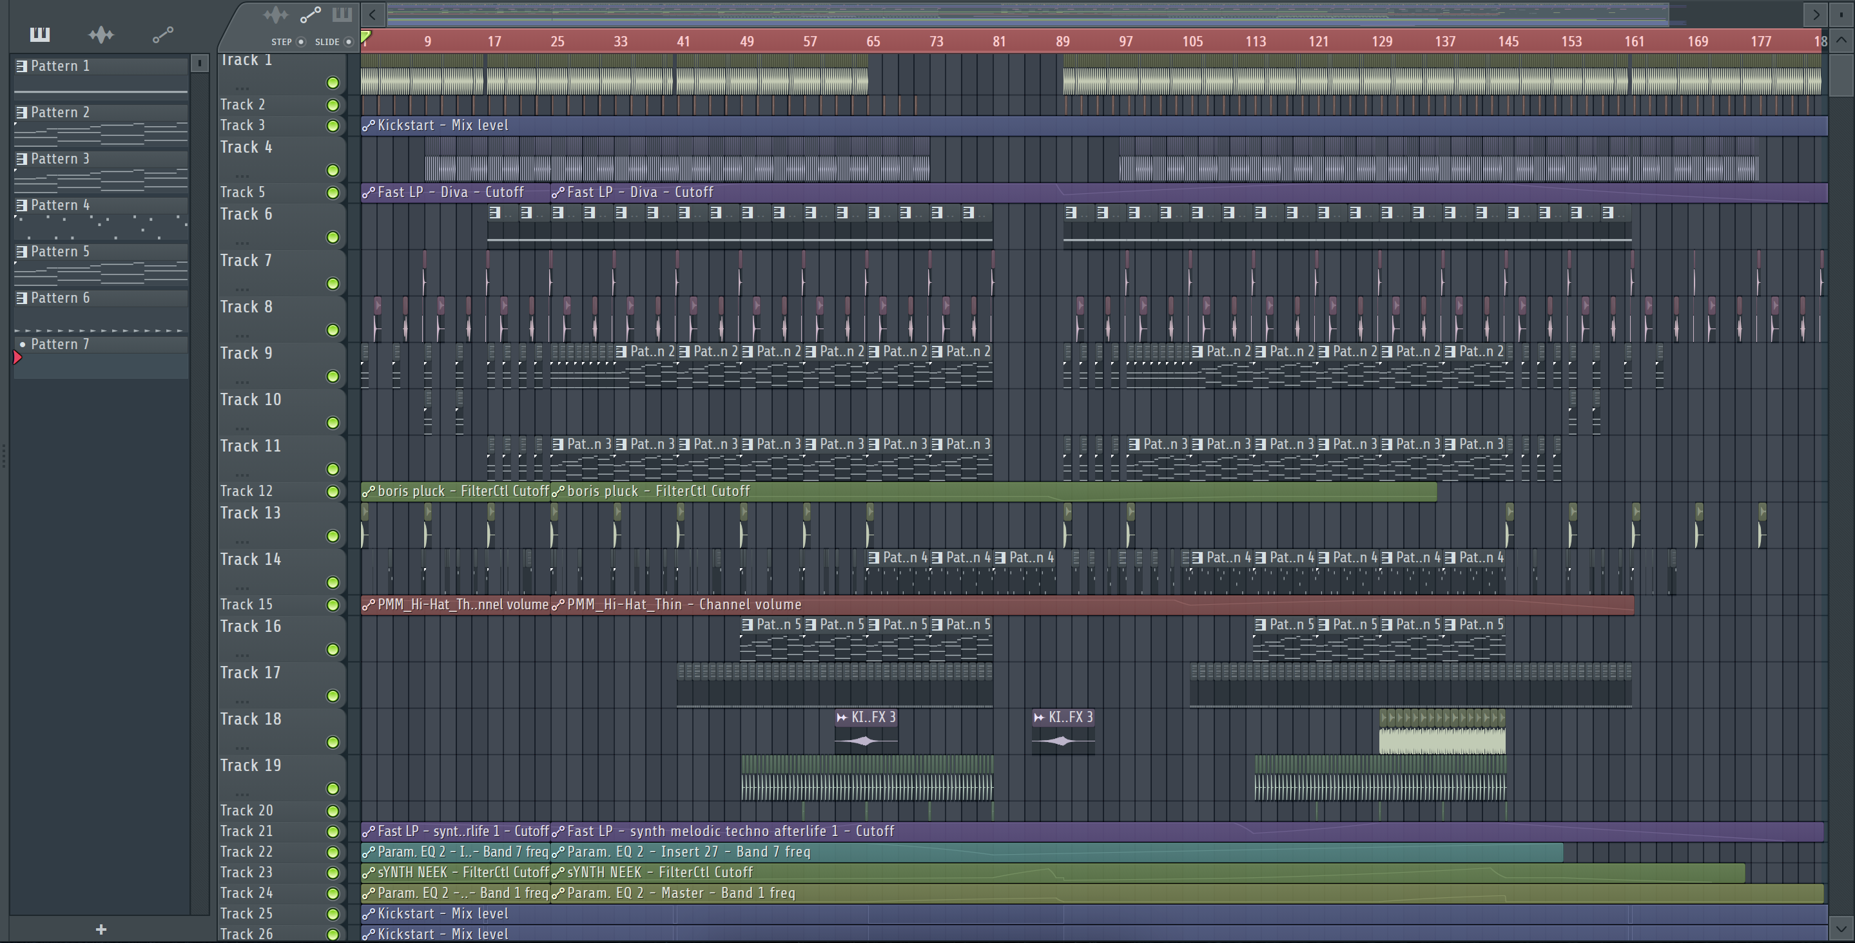Show patterns in the picker panel

[x=39, y=34]
